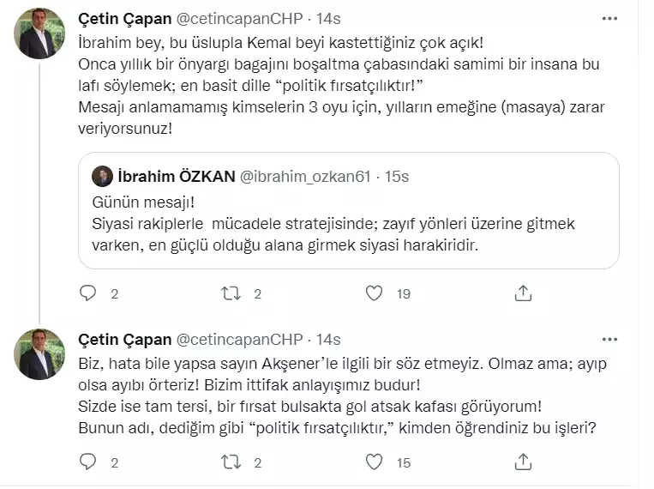Like the second tweet with 15 likes

pyautogui.click(x=375, y=463)
